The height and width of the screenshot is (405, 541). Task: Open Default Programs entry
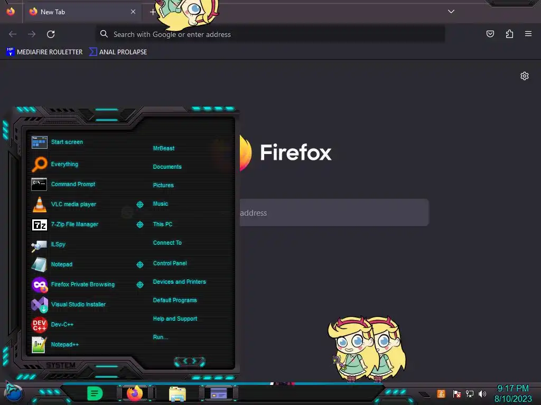[175, 300]
